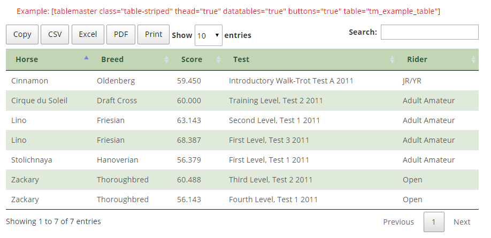Click the Test column sort arrows icon
This screenshot has width=491, height=238.
392,59
